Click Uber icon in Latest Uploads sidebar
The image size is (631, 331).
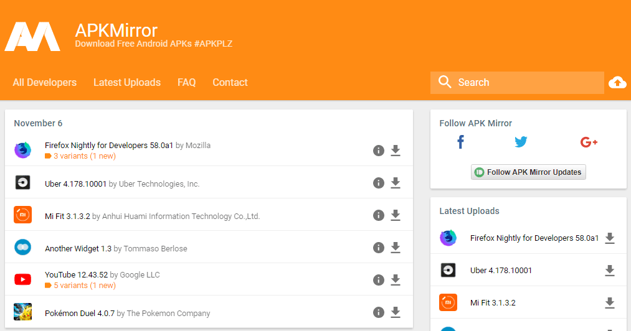[448, 270]
